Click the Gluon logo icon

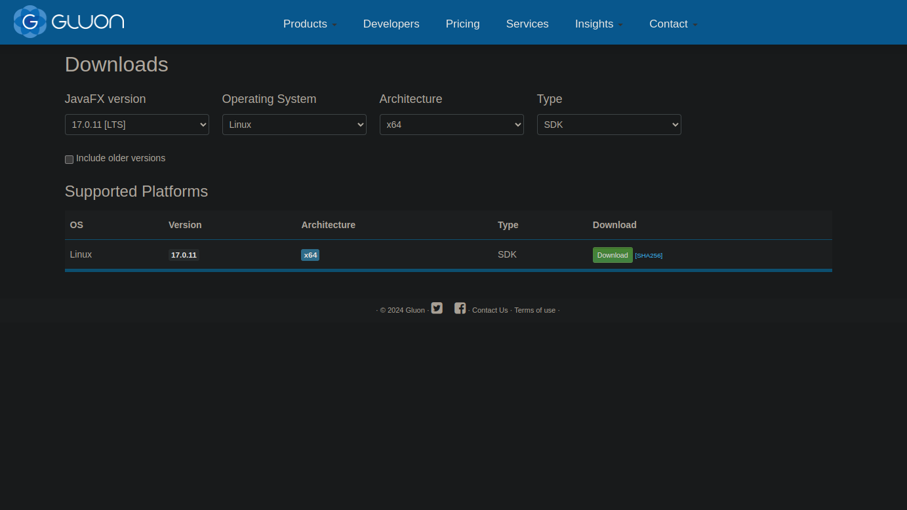click(x=30, y=22)
